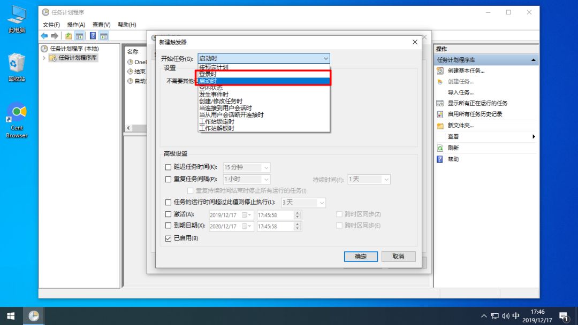This screenshot has height=325, width=578.
Task: Click the Back navigation arrow in the toolbar
Action: [x=44, y=35]
